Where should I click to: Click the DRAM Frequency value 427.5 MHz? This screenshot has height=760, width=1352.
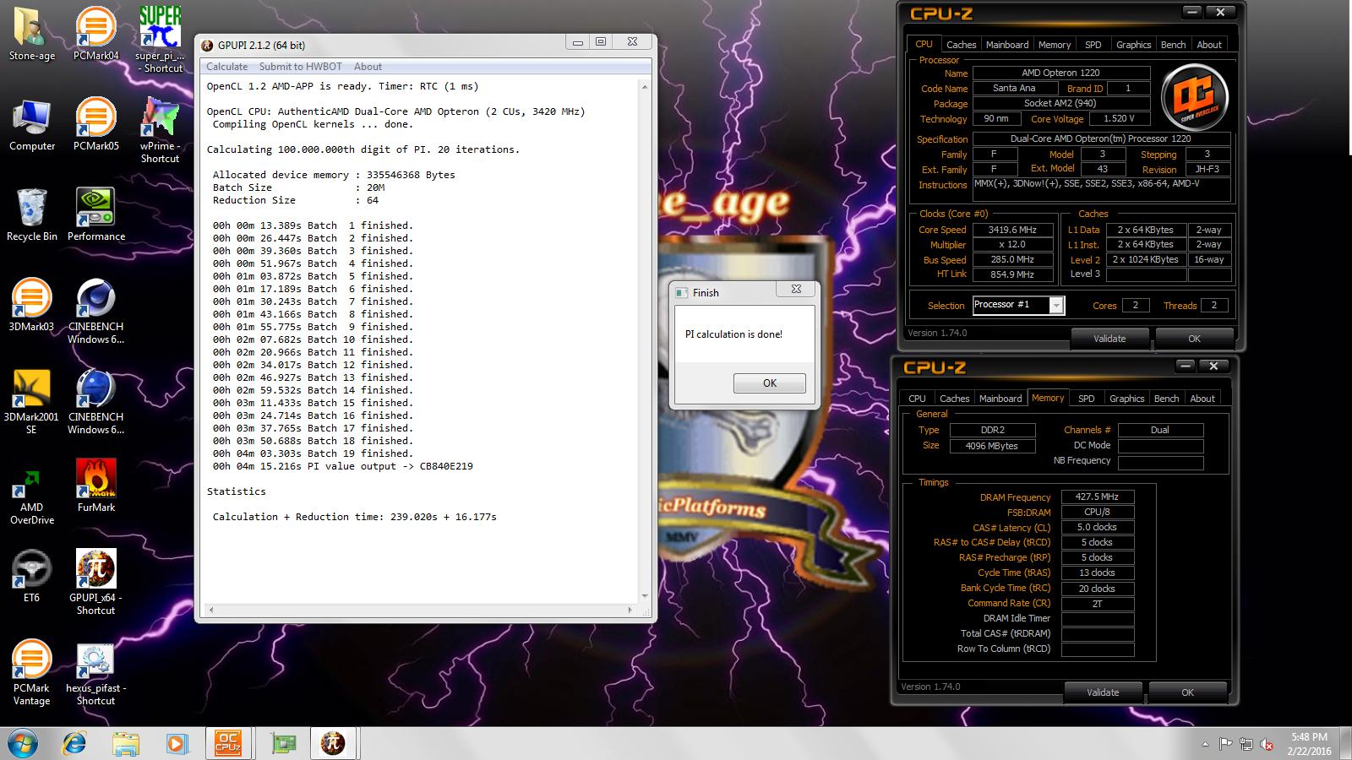(1097, 497)
